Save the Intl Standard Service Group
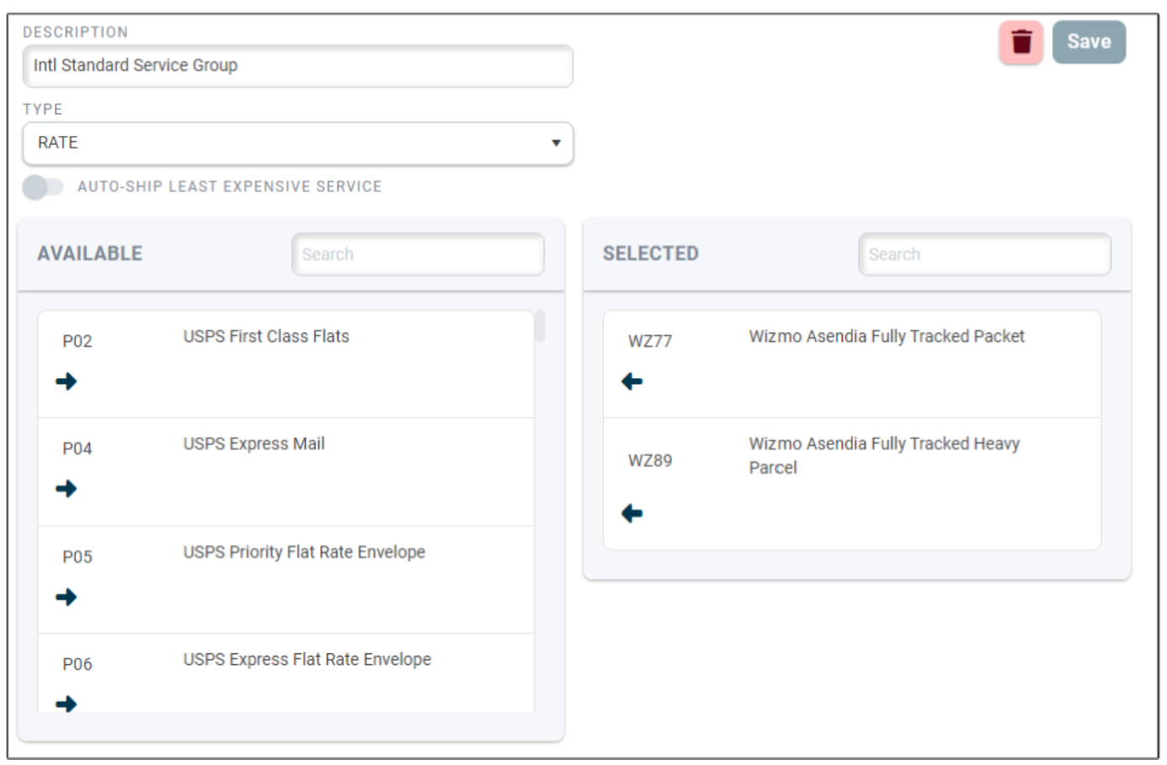Screen dimensions: 1167x765 [x=1089, y=42]
